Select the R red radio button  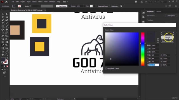tap(148, 55)
